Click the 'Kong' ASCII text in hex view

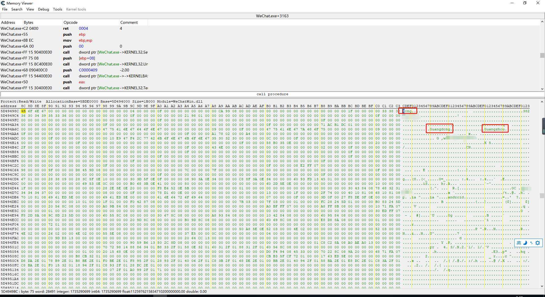click(407, 111)
